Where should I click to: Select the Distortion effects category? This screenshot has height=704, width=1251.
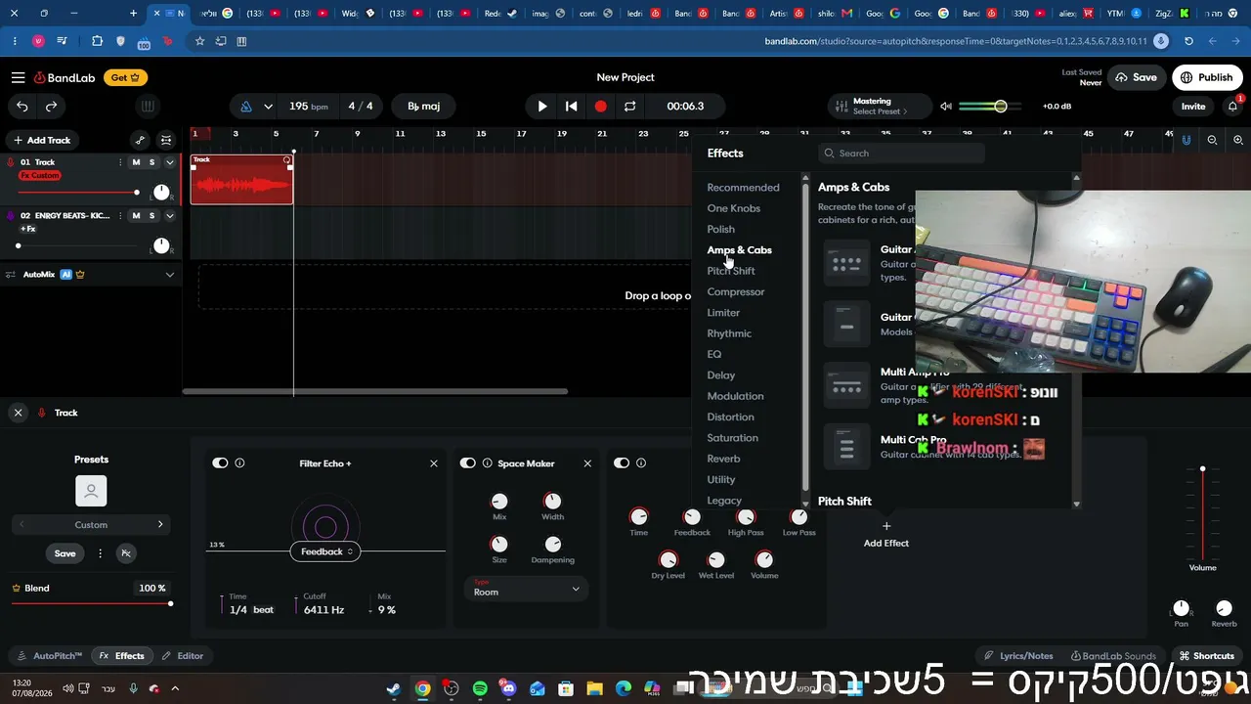(x=730, y=417)
